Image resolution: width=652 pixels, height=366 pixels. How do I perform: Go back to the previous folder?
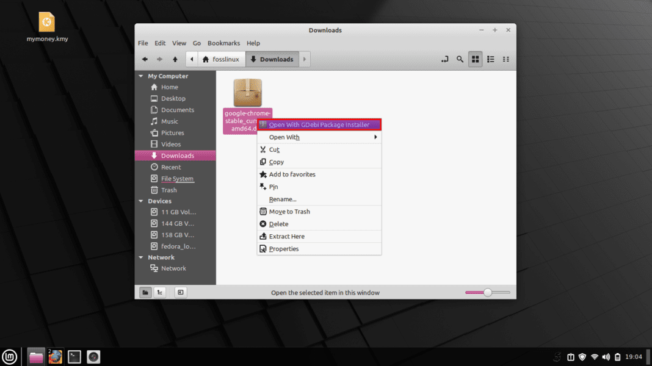pyautogui.click(x=145, y=59)
